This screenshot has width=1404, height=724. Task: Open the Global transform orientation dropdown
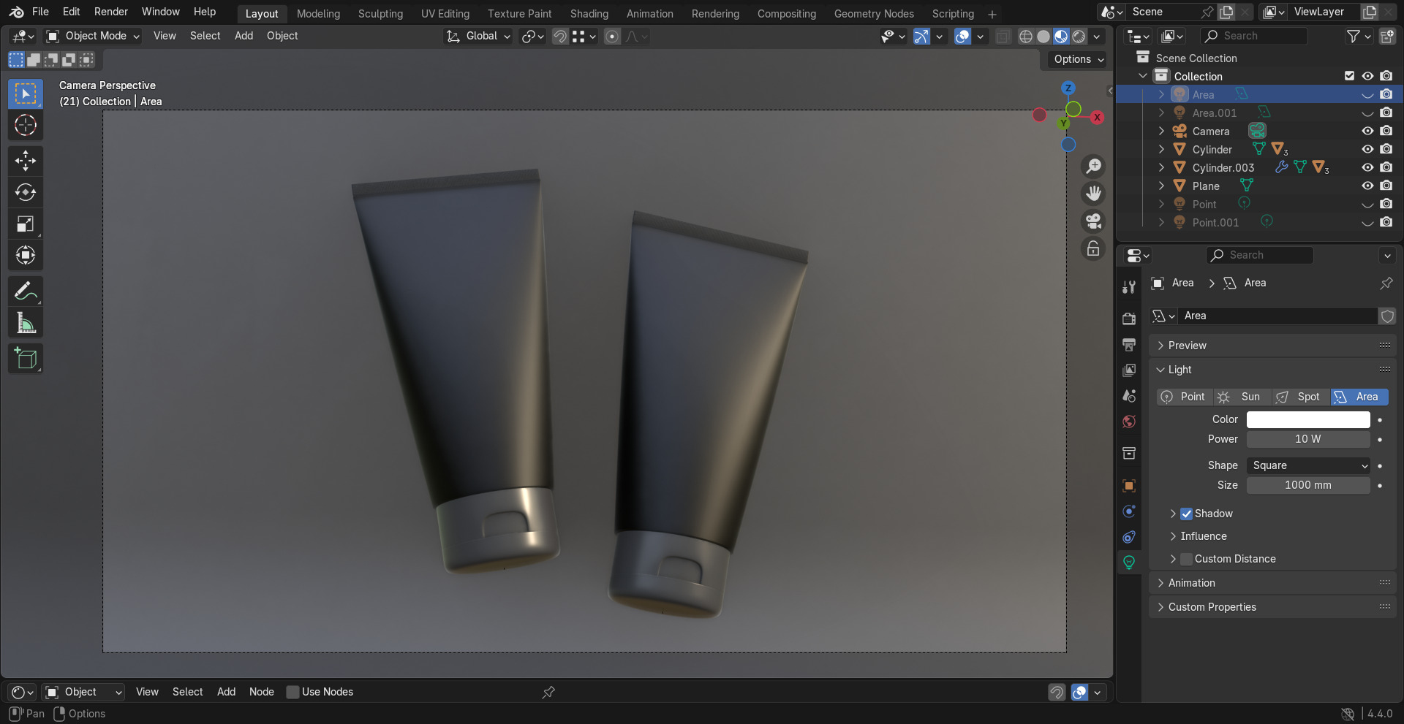coord(478,36)
